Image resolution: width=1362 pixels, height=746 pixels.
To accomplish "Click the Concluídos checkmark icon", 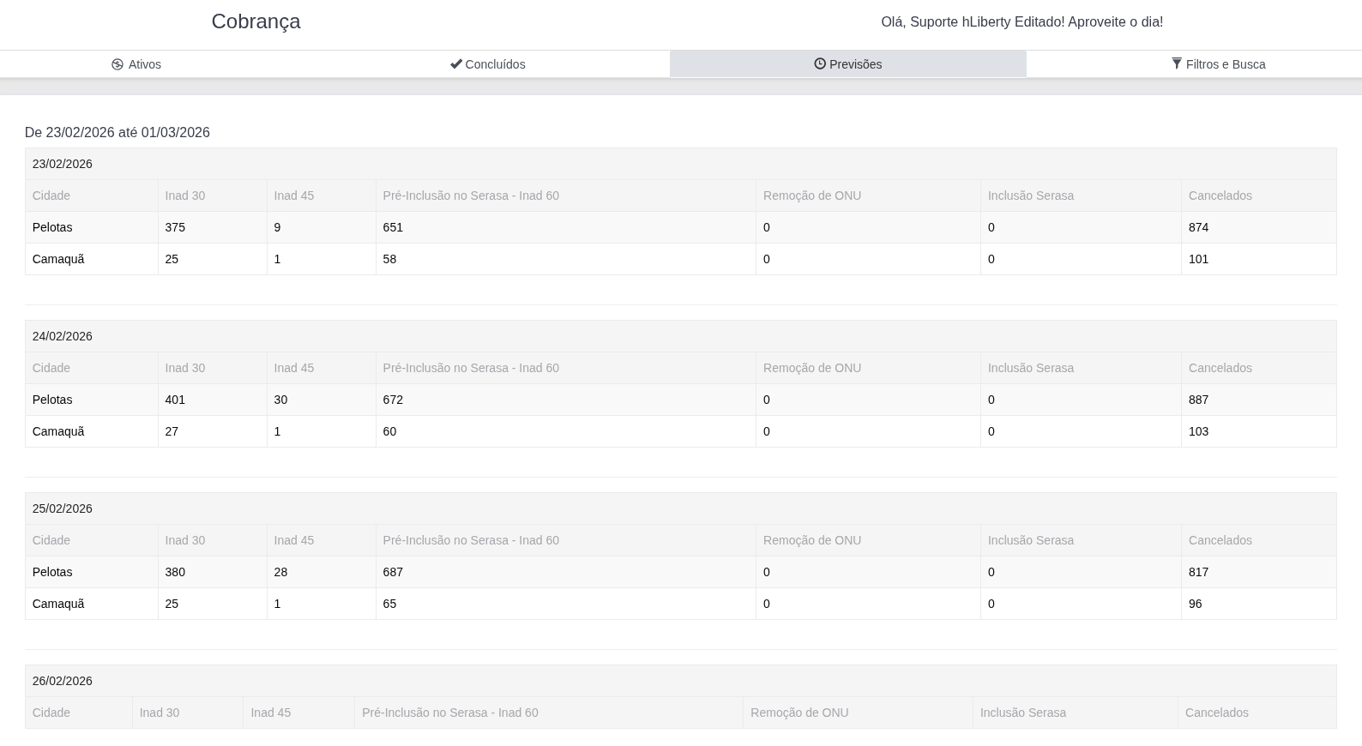I will (x=456, y=64).
